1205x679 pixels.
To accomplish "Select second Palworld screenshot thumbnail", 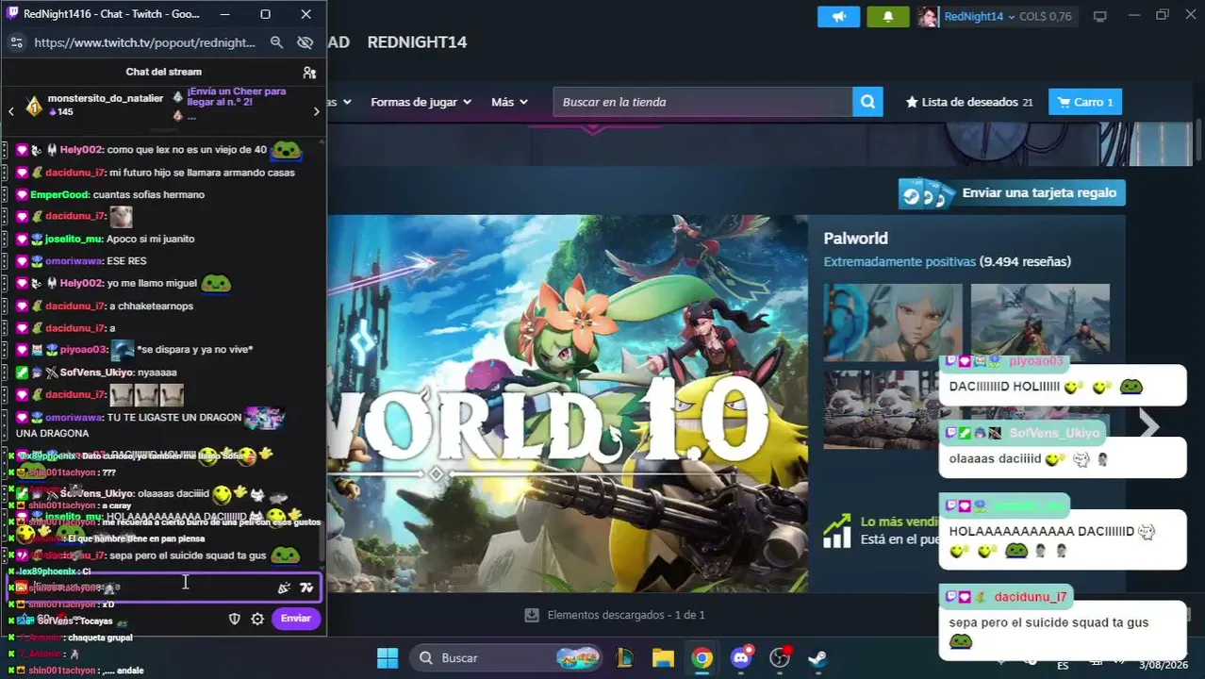I will [x=1040, y=323].
